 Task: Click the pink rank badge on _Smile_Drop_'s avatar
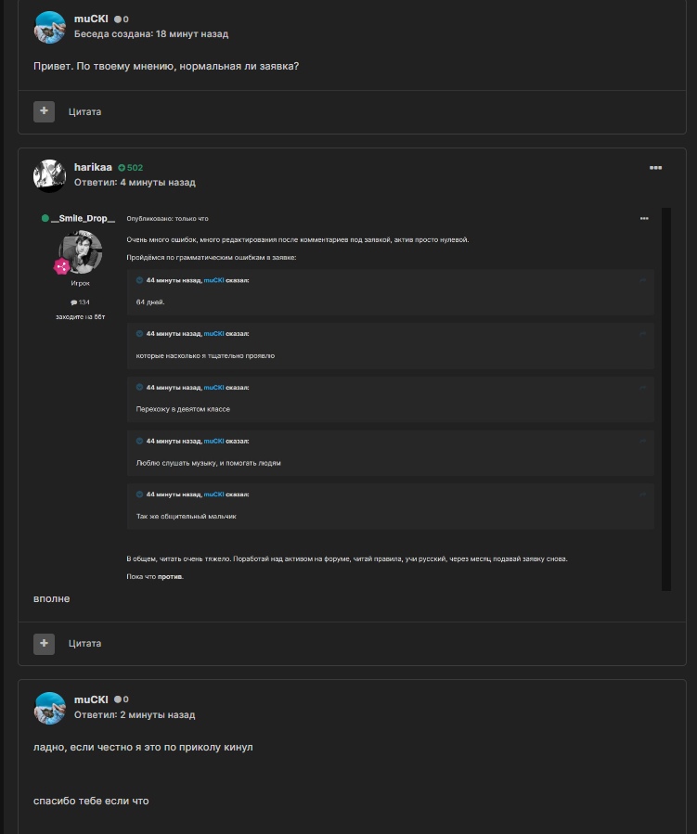[x=62, y=266]
